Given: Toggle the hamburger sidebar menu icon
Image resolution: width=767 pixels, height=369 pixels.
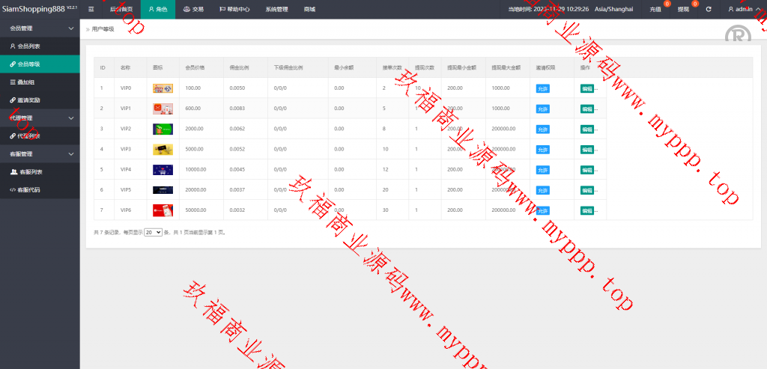Looking at the screenshot, I should (x=91, y=9).
